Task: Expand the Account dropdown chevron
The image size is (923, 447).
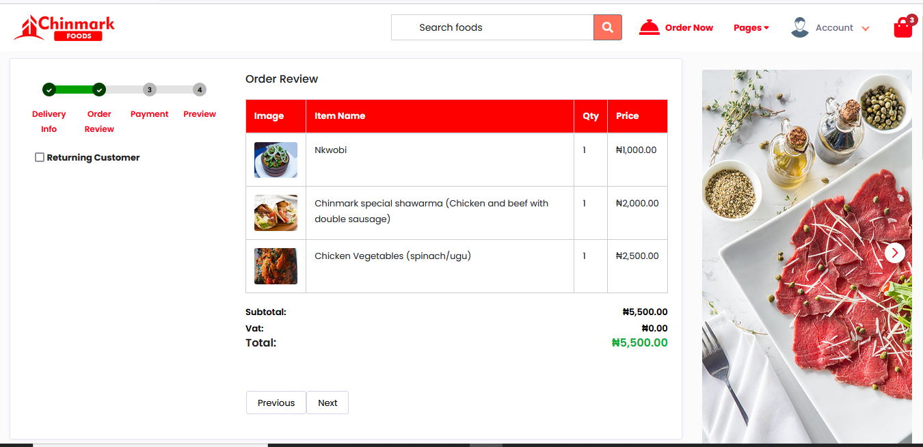Action: 866,29
